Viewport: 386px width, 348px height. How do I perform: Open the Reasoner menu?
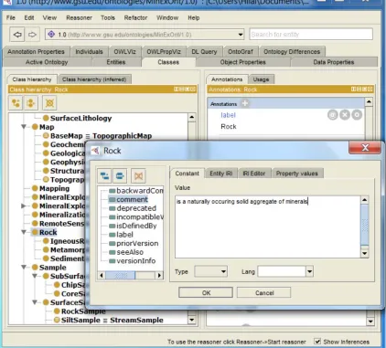[x=79, y=17]
